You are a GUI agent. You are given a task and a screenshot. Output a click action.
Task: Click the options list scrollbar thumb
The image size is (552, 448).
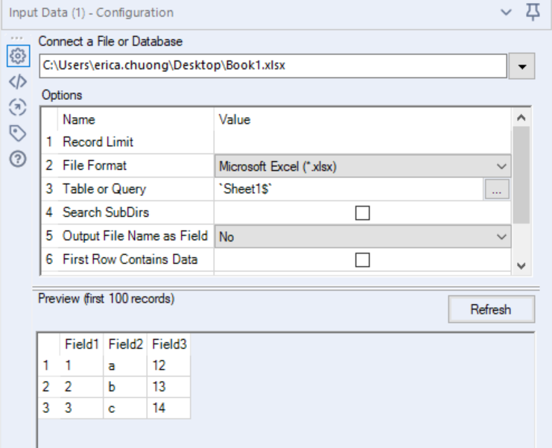521,175
